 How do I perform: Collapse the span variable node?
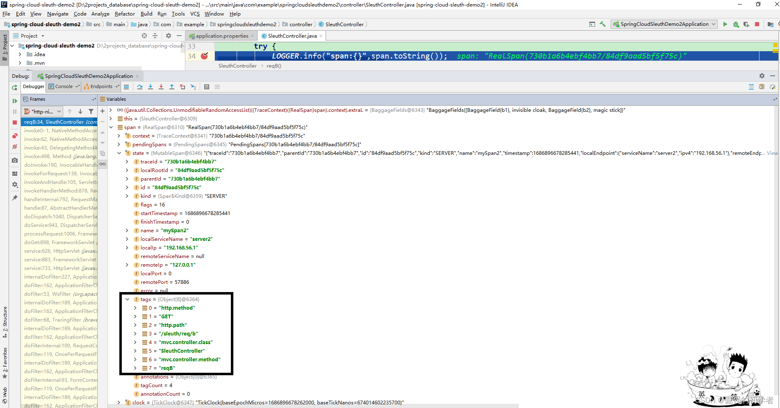[111, 127]
